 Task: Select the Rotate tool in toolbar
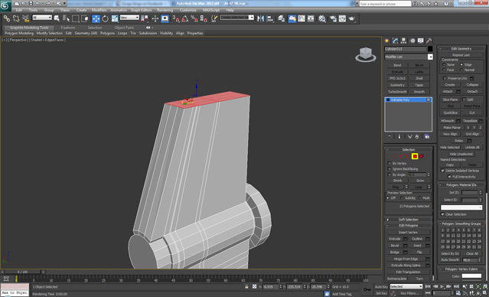tap(106, 18)
